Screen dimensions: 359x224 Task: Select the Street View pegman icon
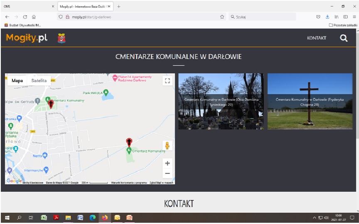point(167,146)
